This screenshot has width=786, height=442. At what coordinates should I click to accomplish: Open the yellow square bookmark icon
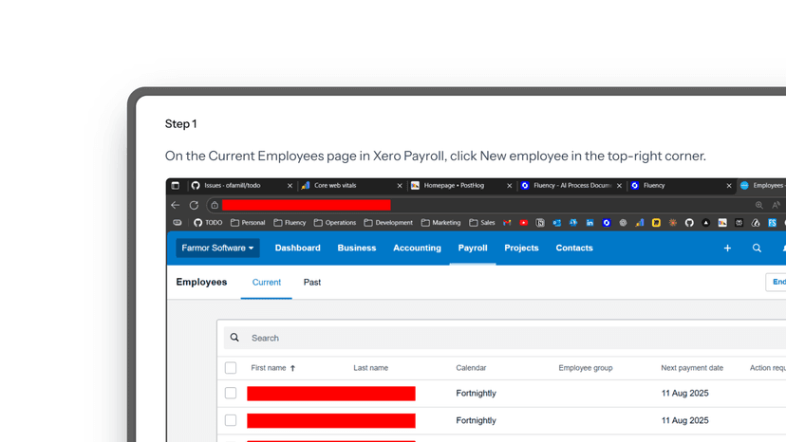click(656, 223)
